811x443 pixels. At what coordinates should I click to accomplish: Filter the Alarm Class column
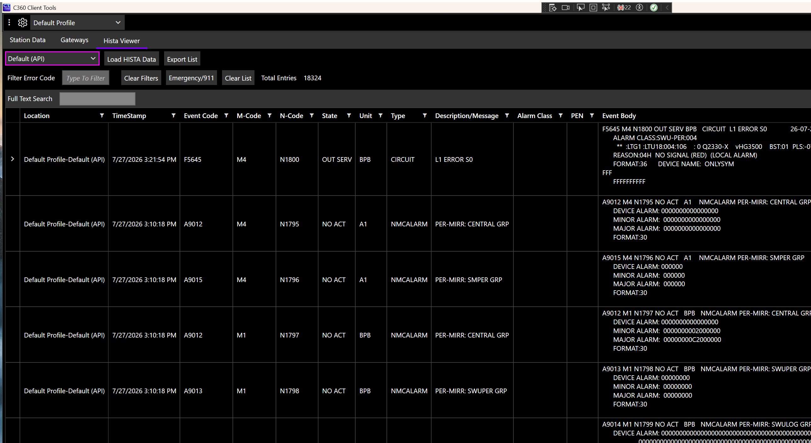click(x=560, y=116)
